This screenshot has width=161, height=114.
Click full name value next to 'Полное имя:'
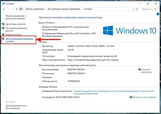76,73
